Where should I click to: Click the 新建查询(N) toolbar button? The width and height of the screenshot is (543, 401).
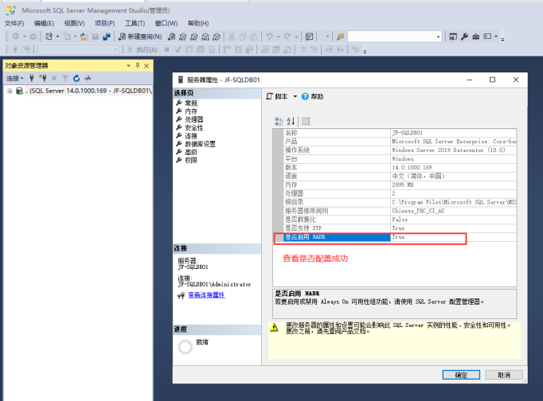[140, 37]
